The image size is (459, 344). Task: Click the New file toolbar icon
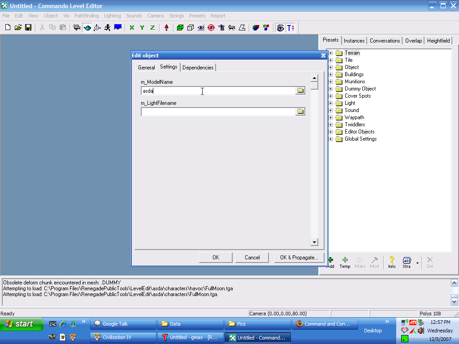click(x=8, y=28)
